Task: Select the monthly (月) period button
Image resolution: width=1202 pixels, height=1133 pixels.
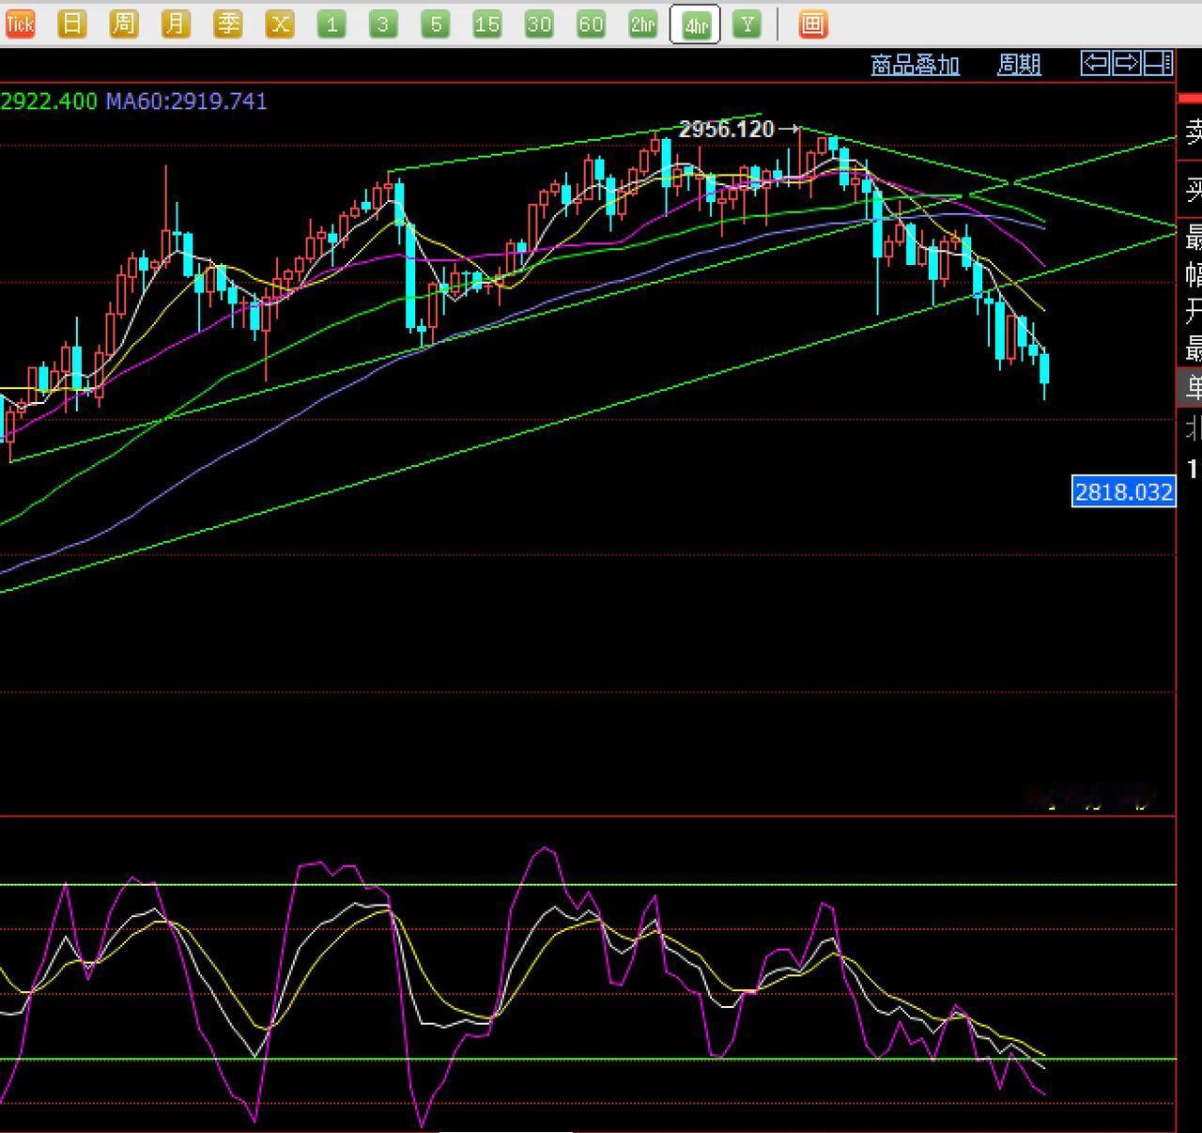Action: point(176,24)
